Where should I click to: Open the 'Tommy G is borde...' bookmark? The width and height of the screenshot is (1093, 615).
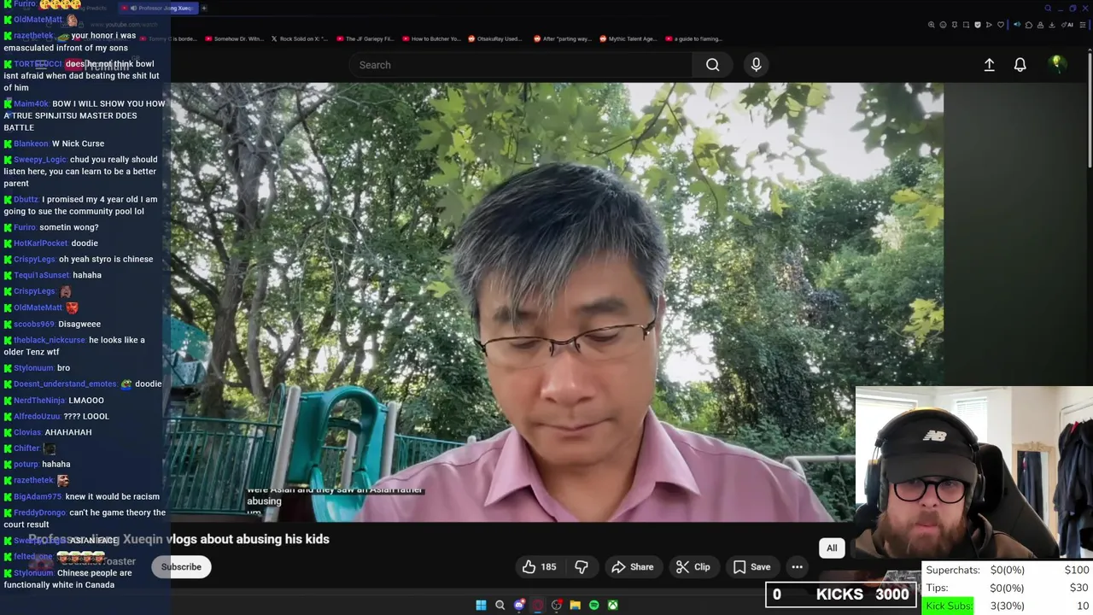coord(168,38)
